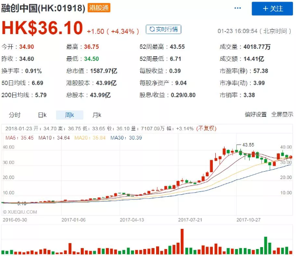Click the MA5: 35.45 indicator label
Image resolution: width=296 pixels, height=256 pixels.
[x=19, y=138]
